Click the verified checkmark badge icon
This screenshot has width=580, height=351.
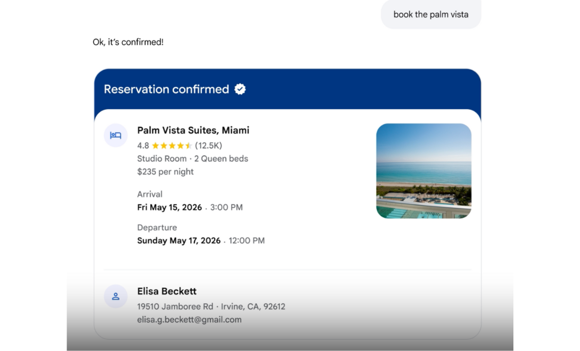240,89
